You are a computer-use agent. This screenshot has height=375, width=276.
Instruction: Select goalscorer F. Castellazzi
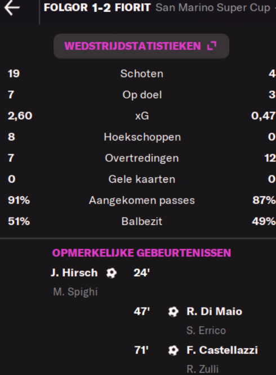(x=222, y=350)
